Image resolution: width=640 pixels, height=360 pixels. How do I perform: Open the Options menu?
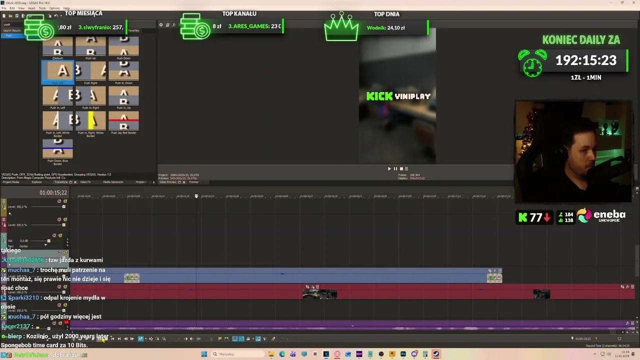[54, 8]
